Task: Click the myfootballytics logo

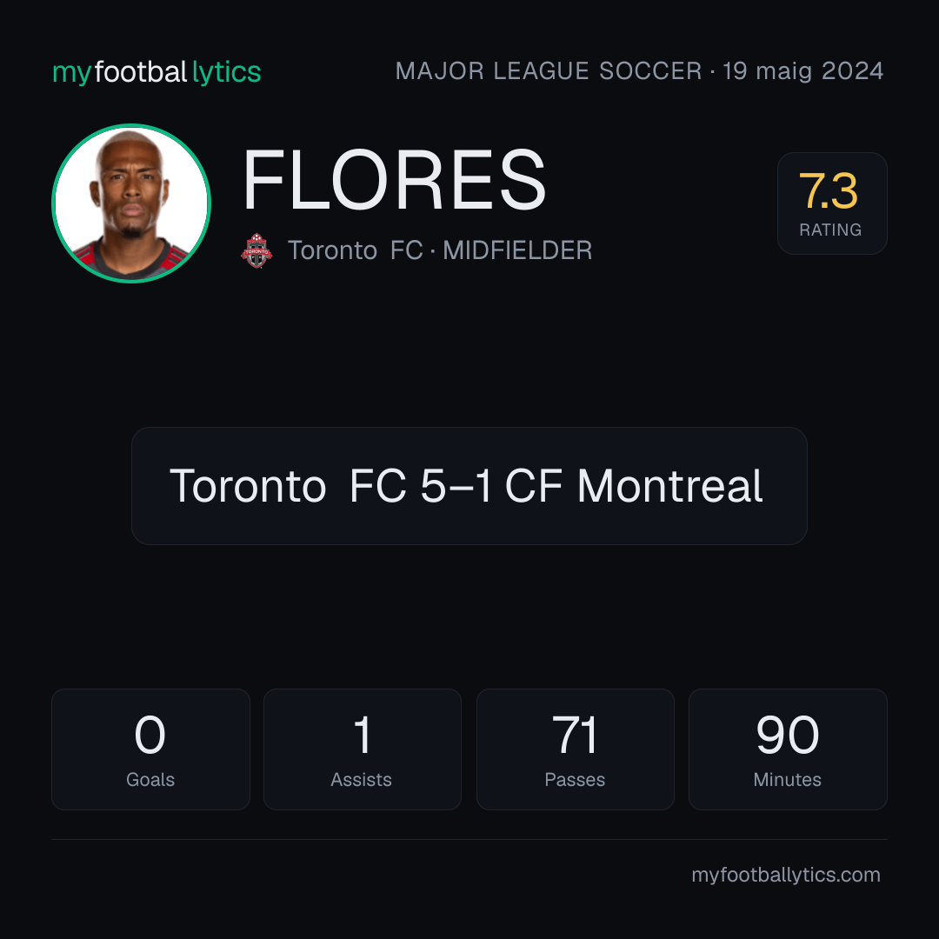Action: [156, 72]
